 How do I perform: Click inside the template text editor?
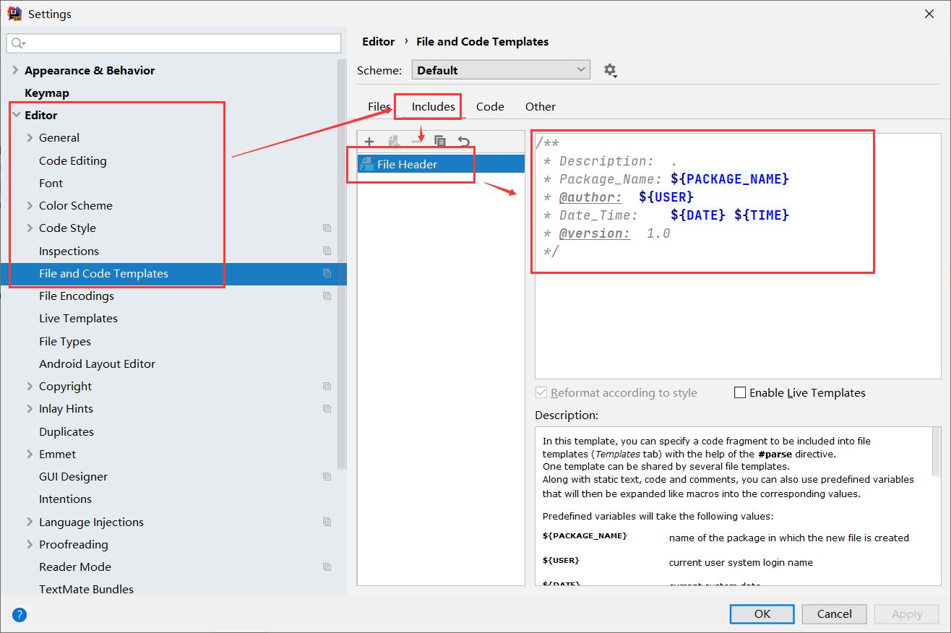[x=738, y=254]
